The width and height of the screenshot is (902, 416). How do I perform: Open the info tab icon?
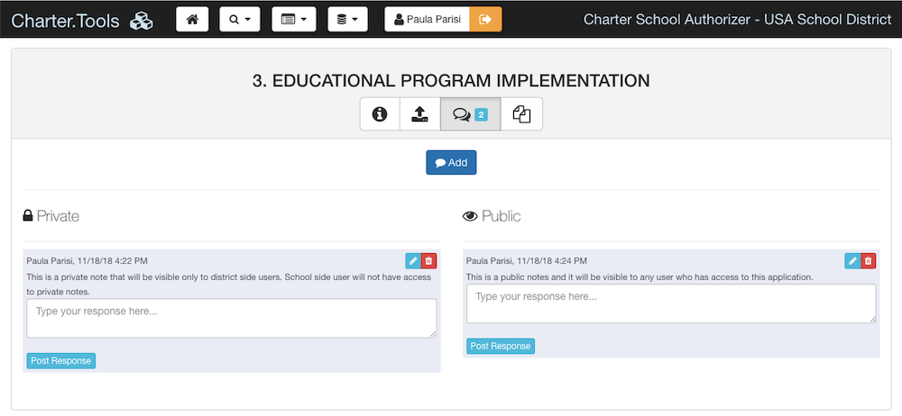click(x=380, y=114)
